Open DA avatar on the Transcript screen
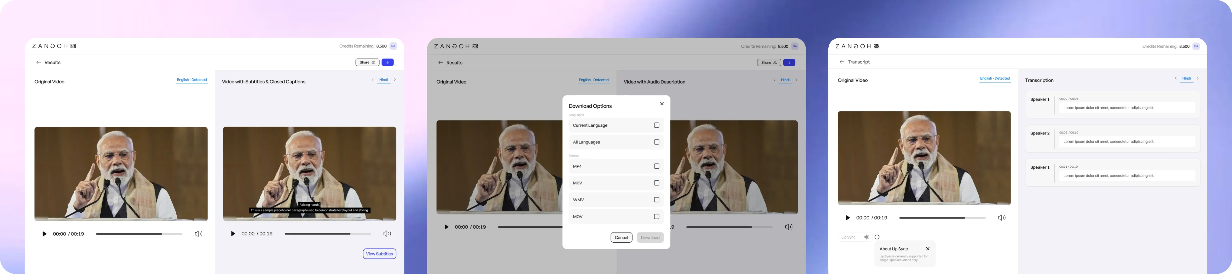 point(1196,46)
